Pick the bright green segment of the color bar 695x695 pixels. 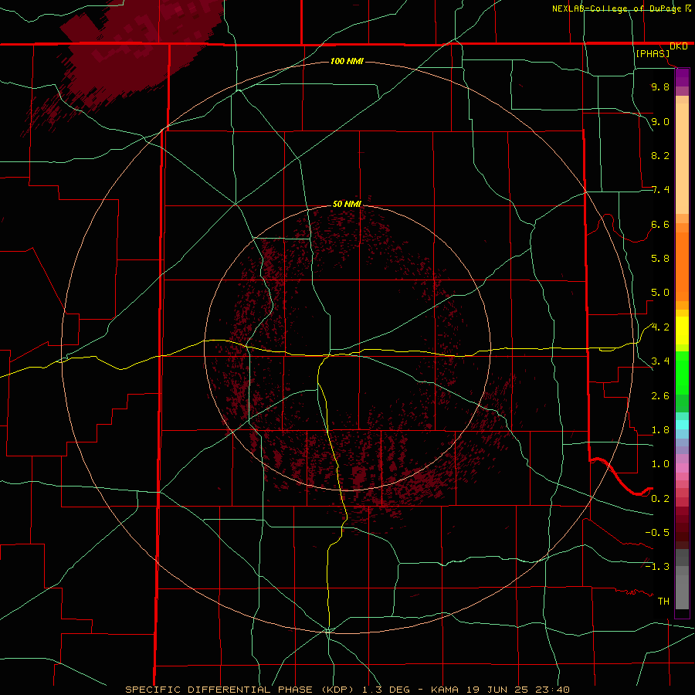tap(682, 372)
